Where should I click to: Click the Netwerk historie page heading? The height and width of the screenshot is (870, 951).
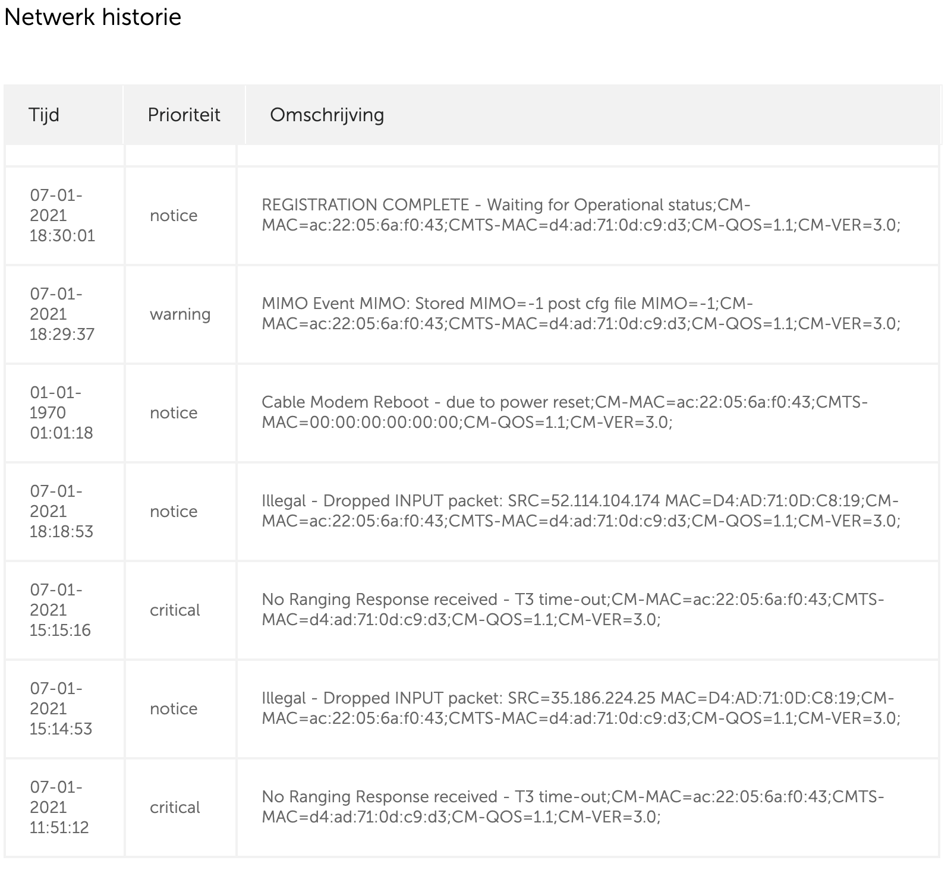point(93,17)
